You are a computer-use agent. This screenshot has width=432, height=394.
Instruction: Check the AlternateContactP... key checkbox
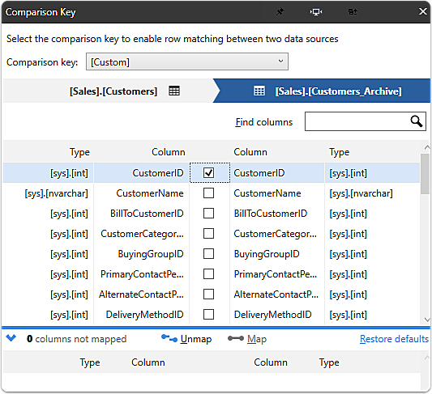[x=208, y=294]
